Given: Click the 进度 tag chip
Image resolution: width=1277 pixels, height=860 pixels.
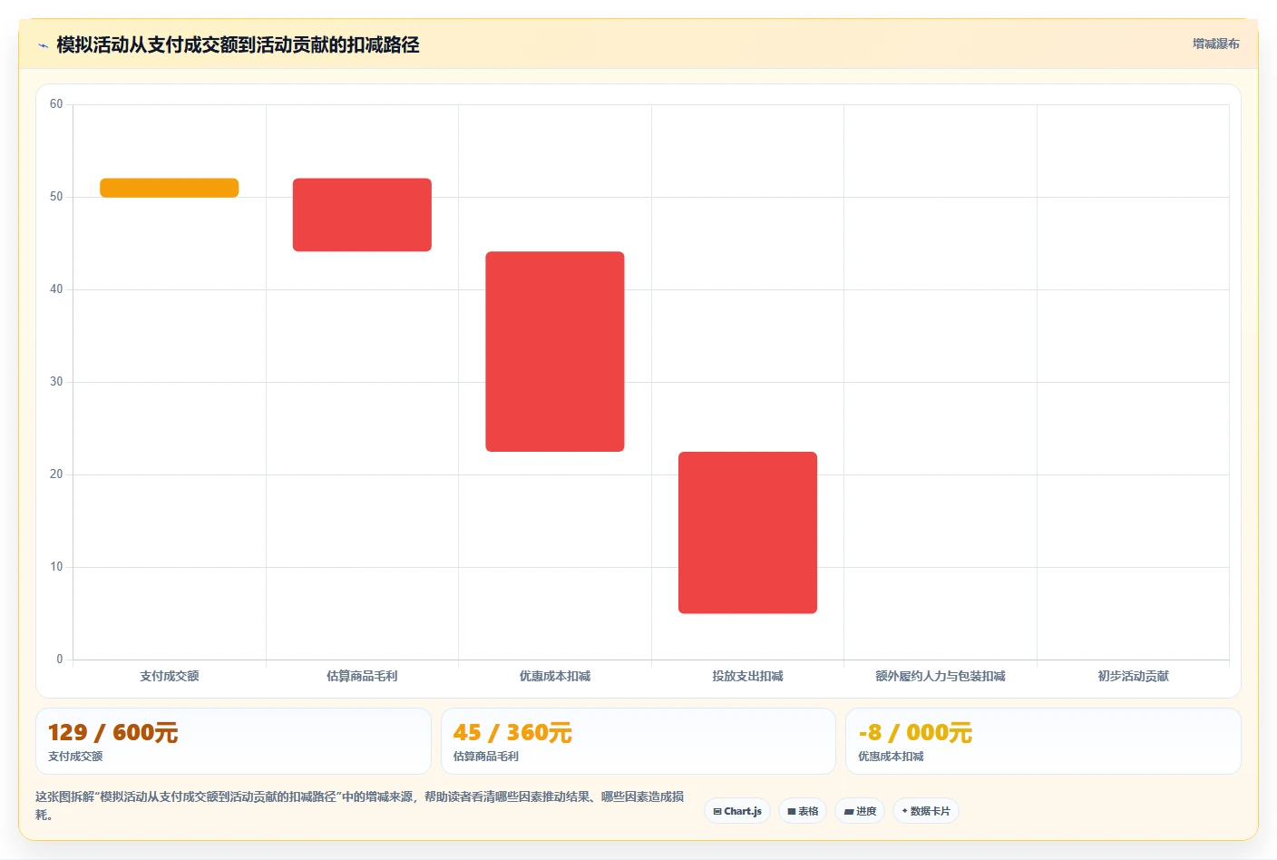Looking at the screenshot, I should 860,811.
